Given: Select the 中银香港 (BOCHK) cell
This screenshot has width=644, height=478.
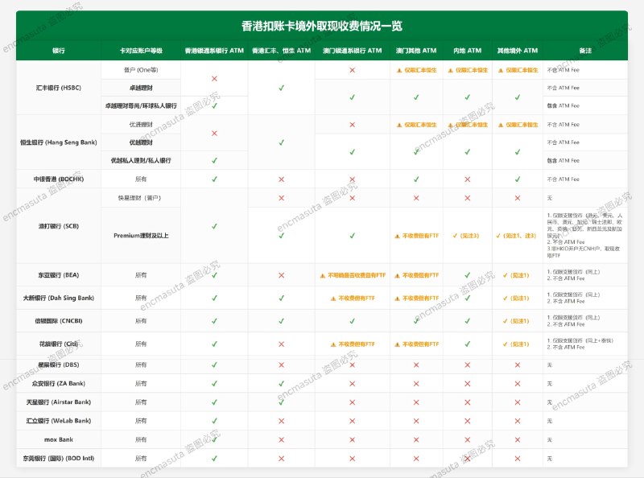Looking at the screenshot, I should tap(59, 179).
